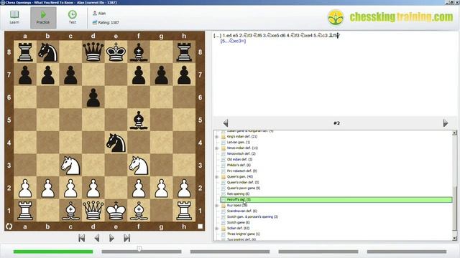Click the variation [5...Nxc3=] in notation
The width and height of the screenshot is (460, 258).
(x=233, y=41)
